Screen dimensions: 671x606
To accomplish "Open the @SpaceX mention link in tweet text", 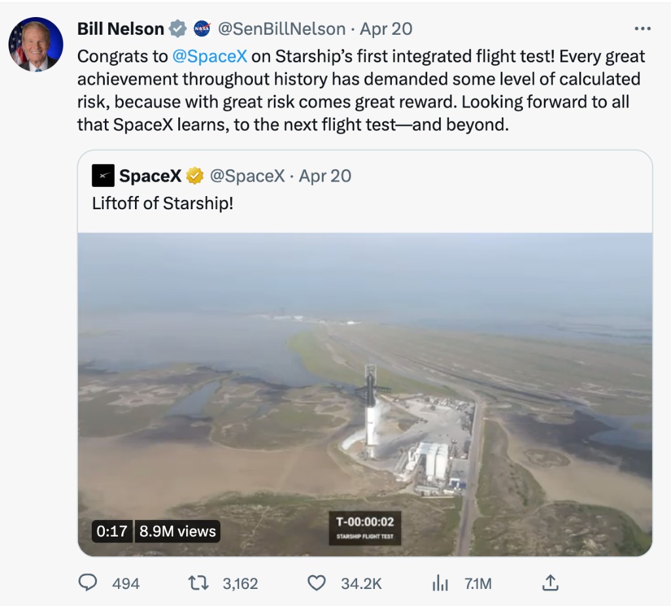I will pos(210,56).
